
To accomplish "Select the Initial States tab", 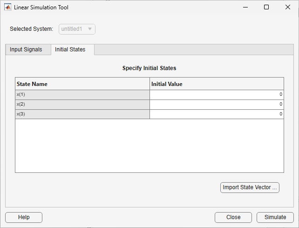I will [x=70, y=50].
